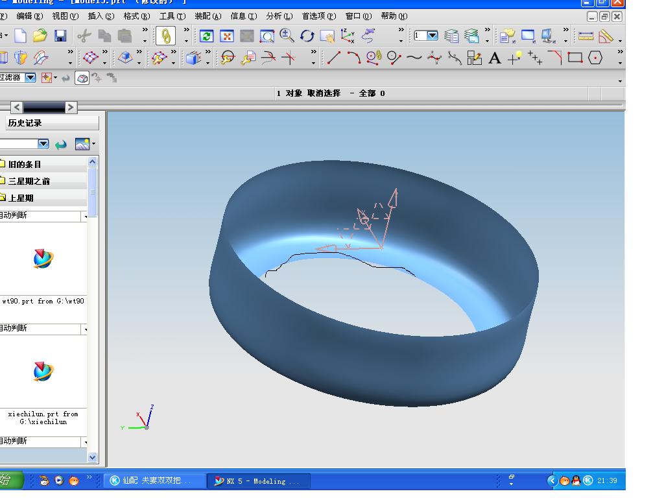Select the Pan hand icon

327,36
